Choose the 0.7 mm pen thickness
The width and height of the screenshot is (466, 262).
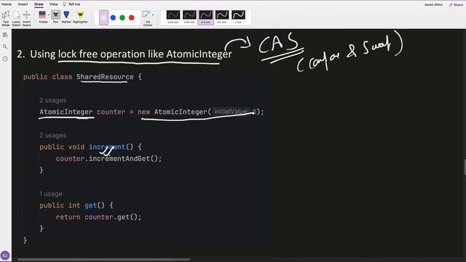(x=222, y=17)
